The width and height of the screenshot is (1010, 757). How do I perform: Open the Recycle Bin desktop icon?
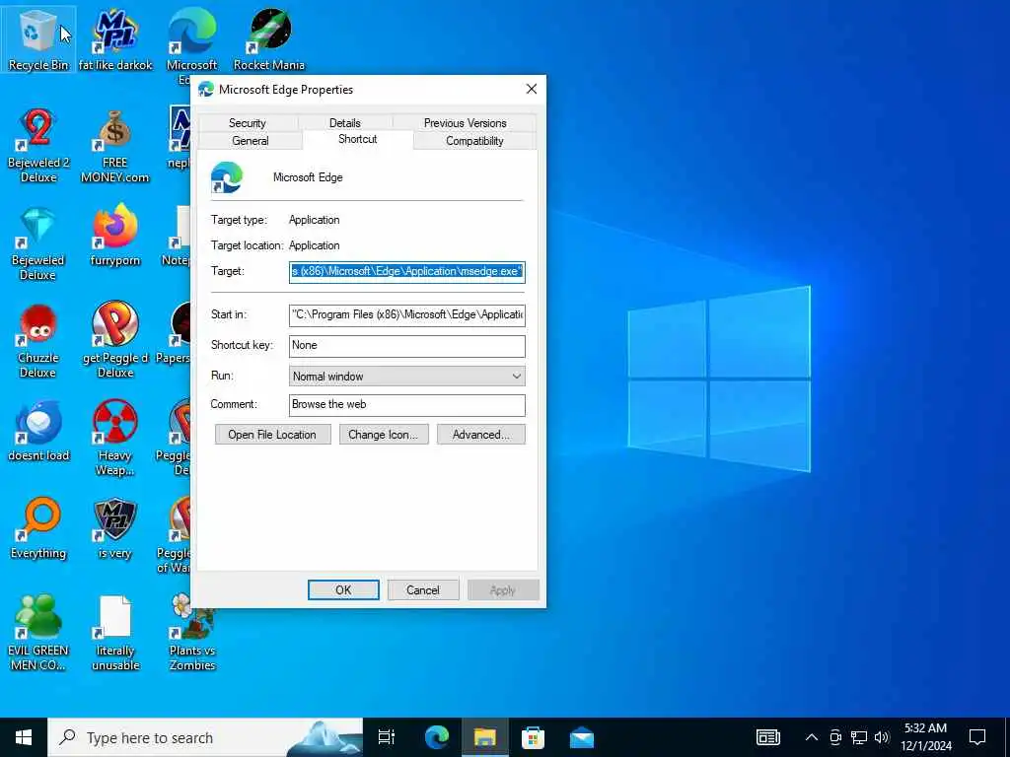38,38
